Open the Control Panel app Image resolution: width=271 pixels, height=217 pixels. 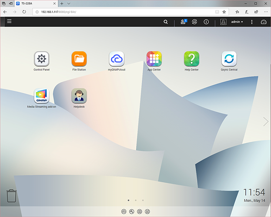41,59
